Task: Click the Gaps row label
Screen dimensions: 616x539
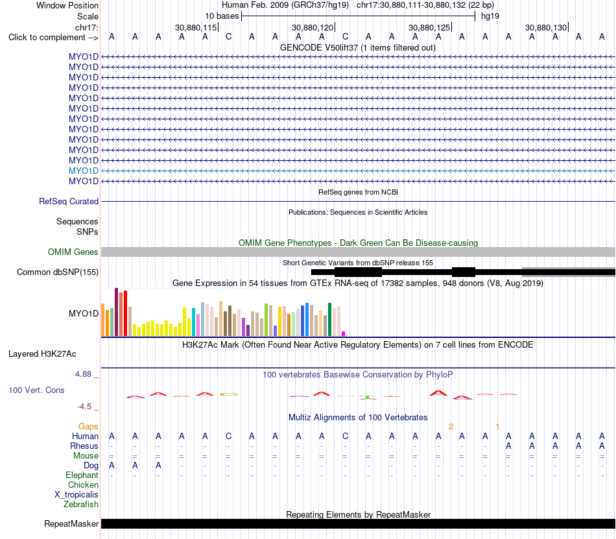Action: point(88,426)
